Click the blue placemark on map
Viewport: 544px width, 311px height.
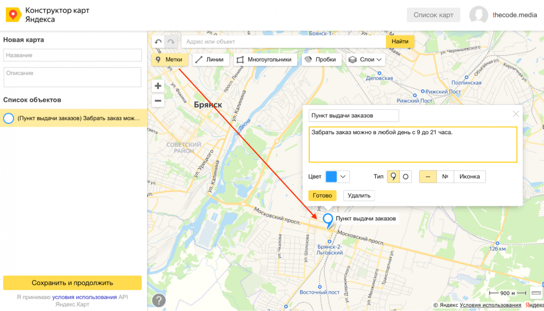[x=328, y=219]
